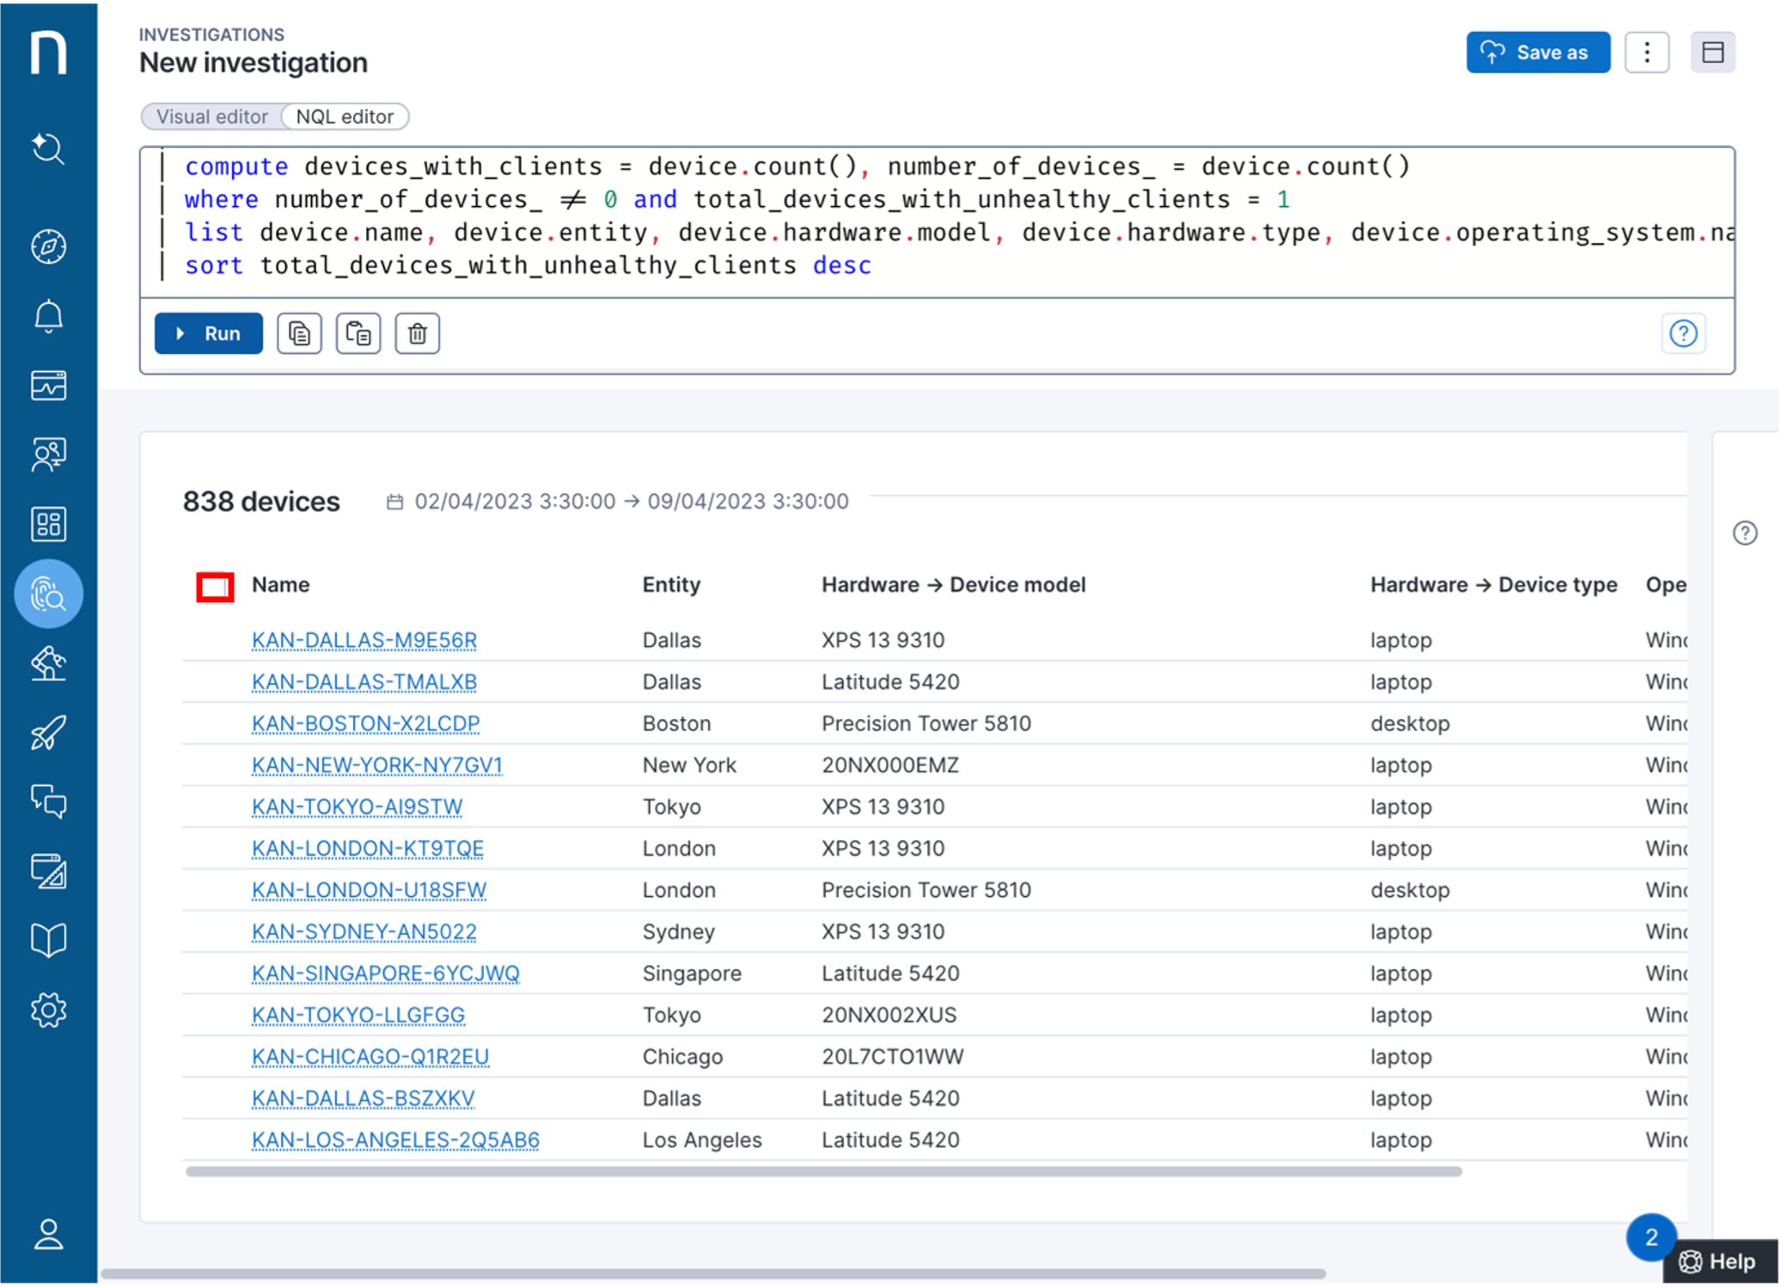This screenshot has width=1784, height=1287.
Task: Open device link KAN-BOSTON-X2LCDP
Action: coord(365,723)
